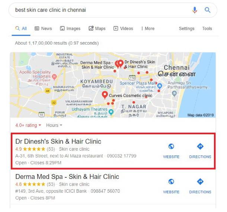Switch to the Maps tab
The height and width of the screenshot is (212, 227).
tap(97, 29)
